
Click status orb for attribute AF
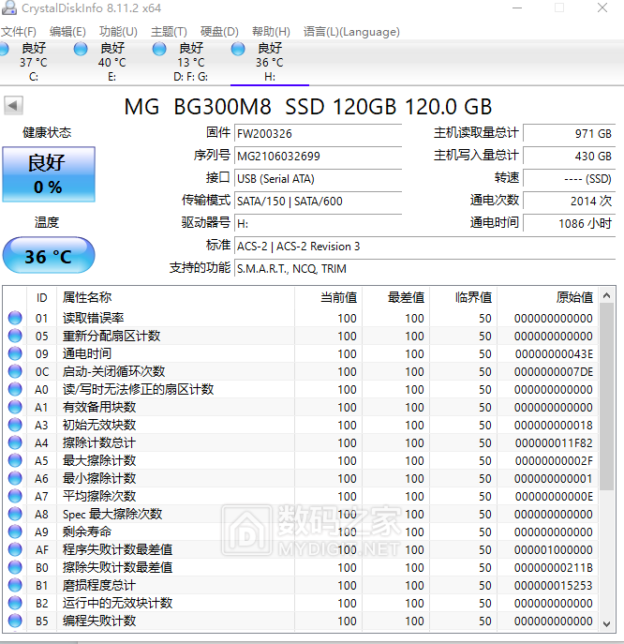[15, 549]
